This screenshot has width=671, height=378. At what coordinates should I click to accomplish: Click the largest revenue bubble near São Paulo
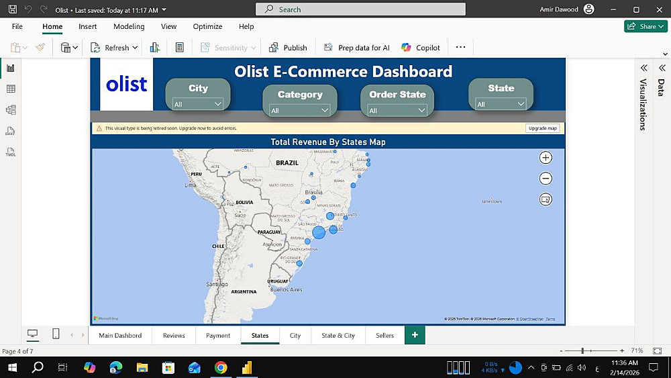318,232
